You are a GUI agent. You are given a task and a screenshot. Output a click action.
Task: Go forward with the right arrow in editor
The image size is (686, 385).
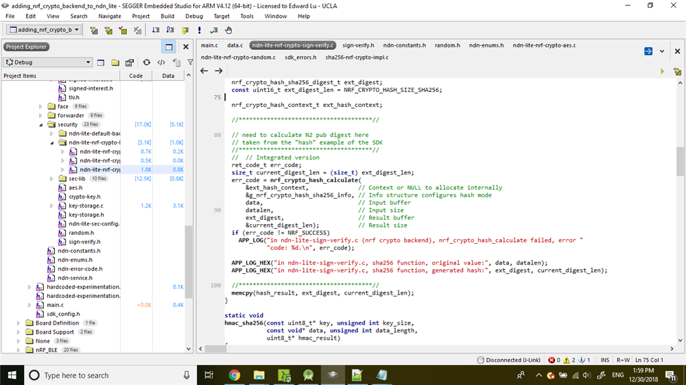pyautogui.click(x=219, y=71)
